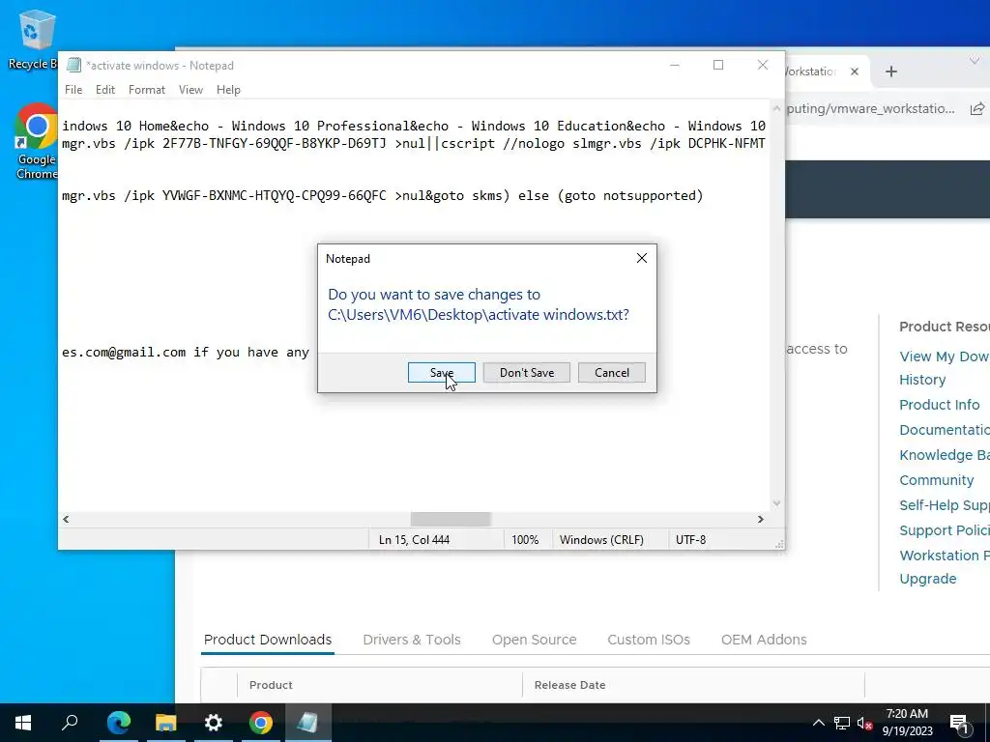
Task: Click the 100% zoom status entry
Action: point(525,539)
